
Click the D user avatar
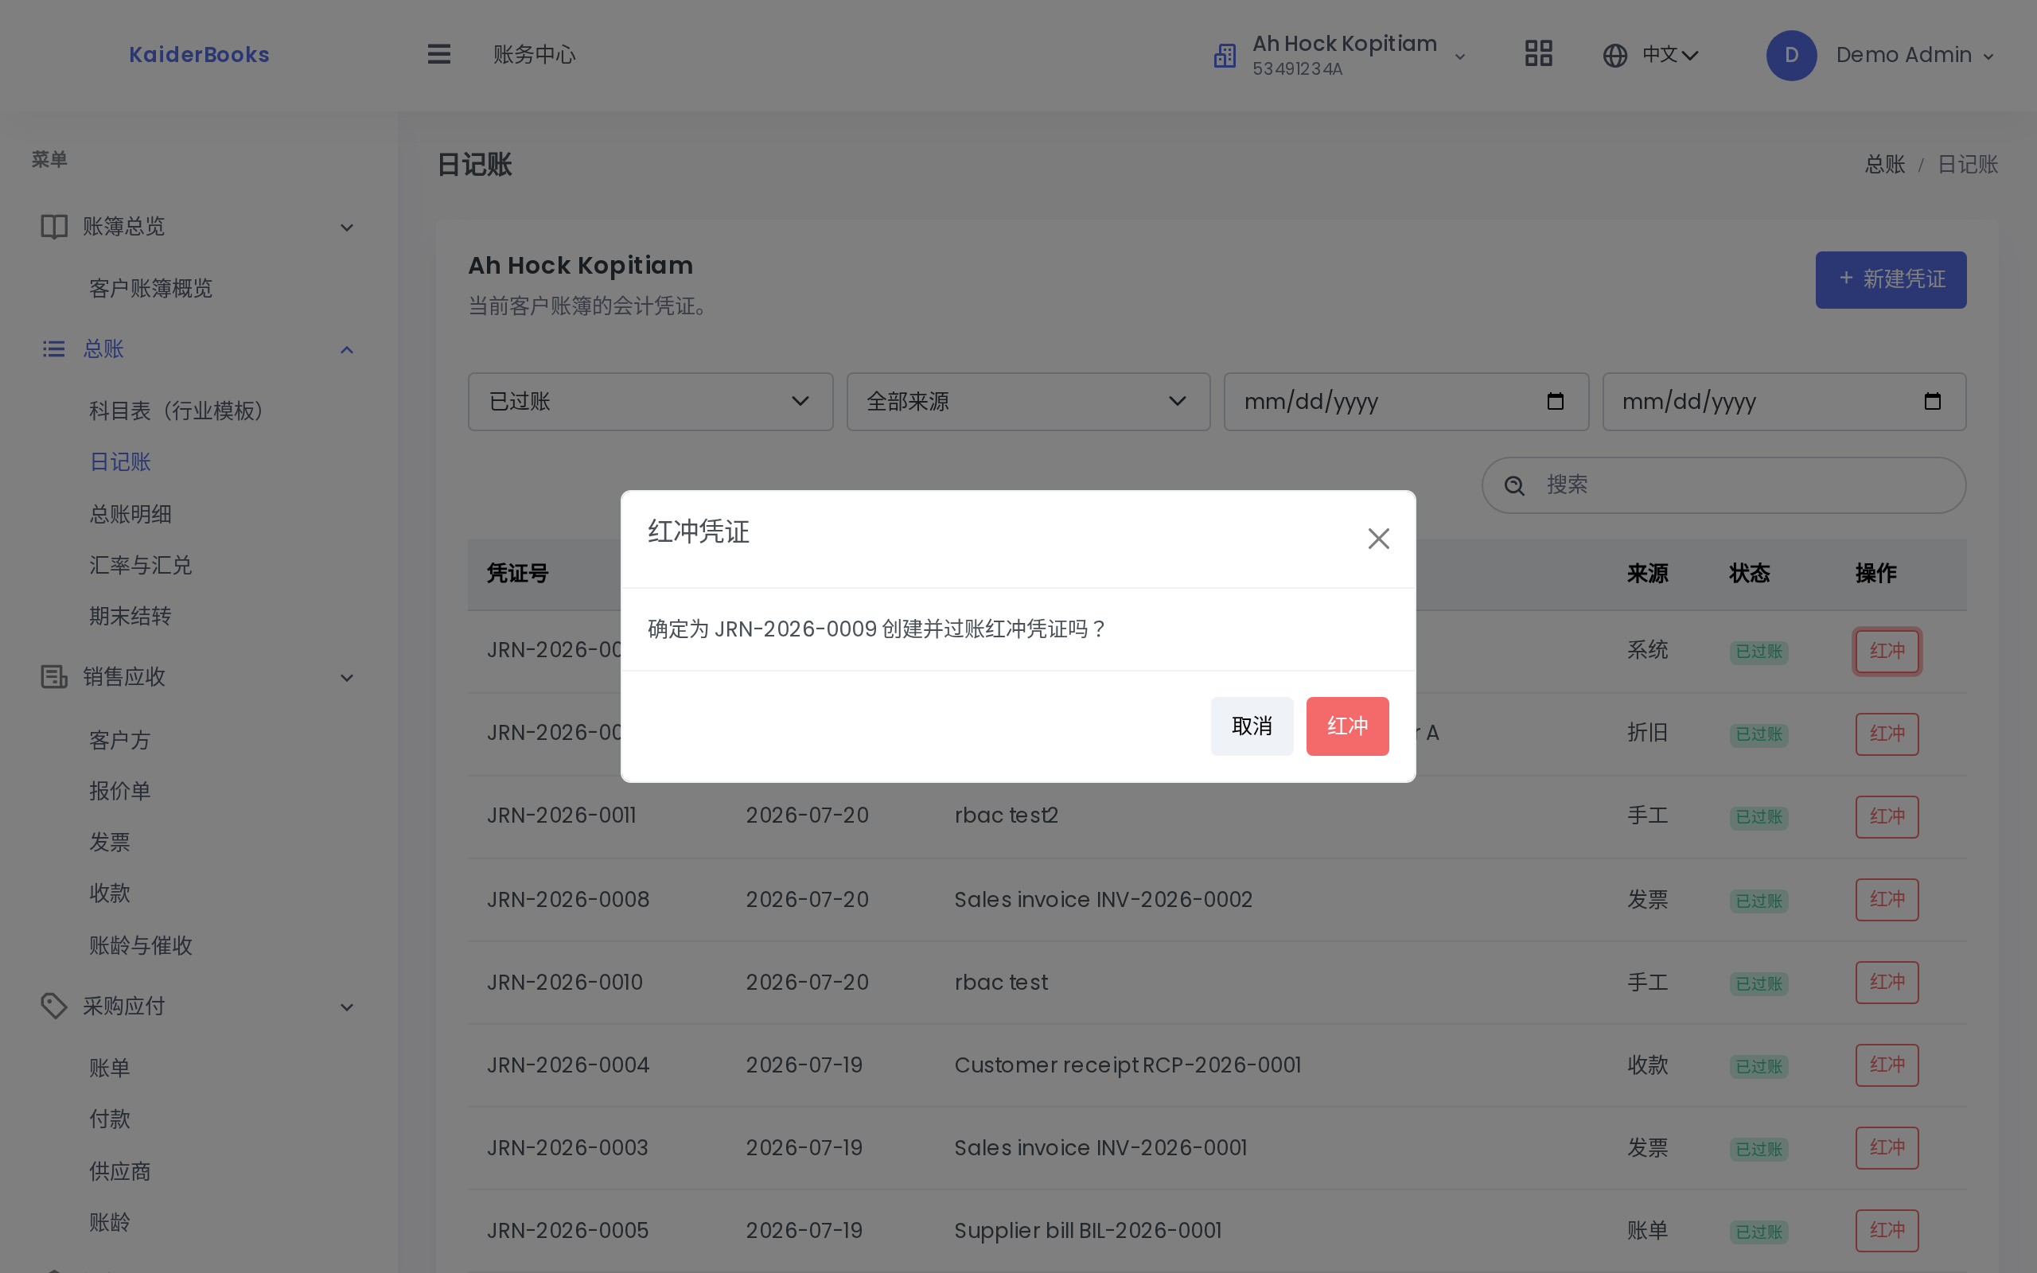(1790, 56)
